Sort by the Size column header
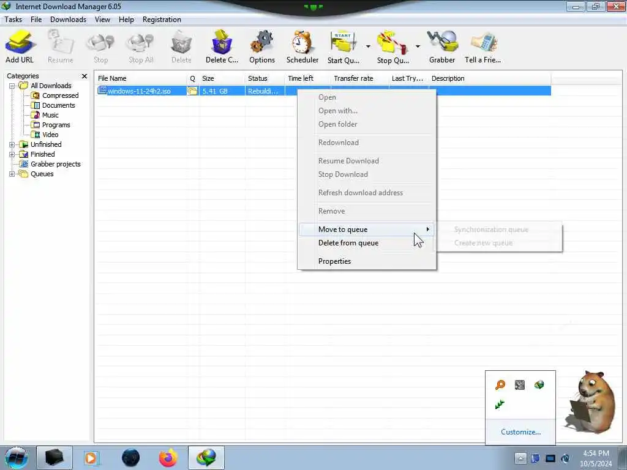The image size is (627, 470). [x=222, y=78]
